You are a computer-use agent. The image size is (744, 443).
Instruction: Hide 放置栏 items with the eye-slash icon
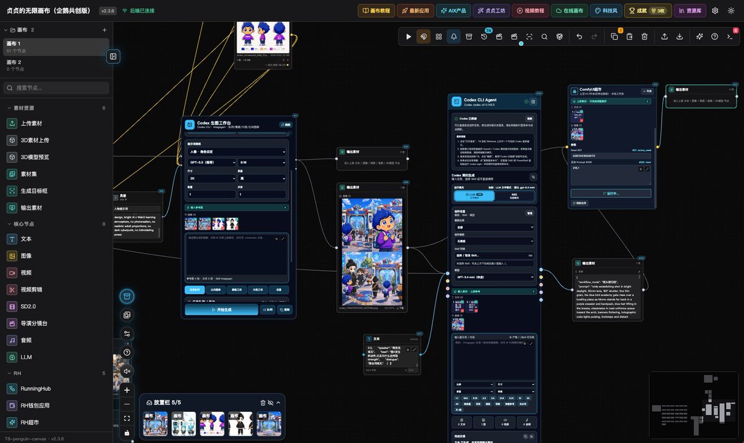point(270,403)
